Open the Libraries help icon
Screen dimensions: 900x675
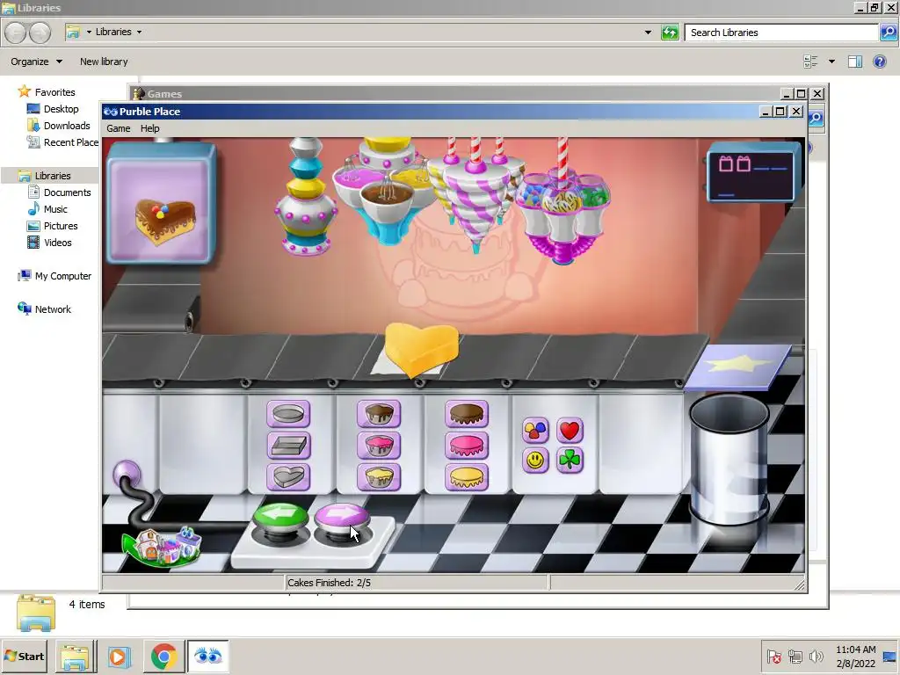879,62
